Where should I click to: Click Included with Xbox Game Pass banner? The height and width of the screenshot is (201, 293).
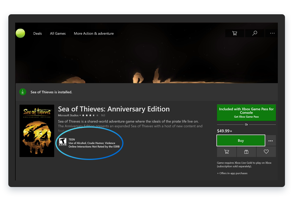coord(246,112)
